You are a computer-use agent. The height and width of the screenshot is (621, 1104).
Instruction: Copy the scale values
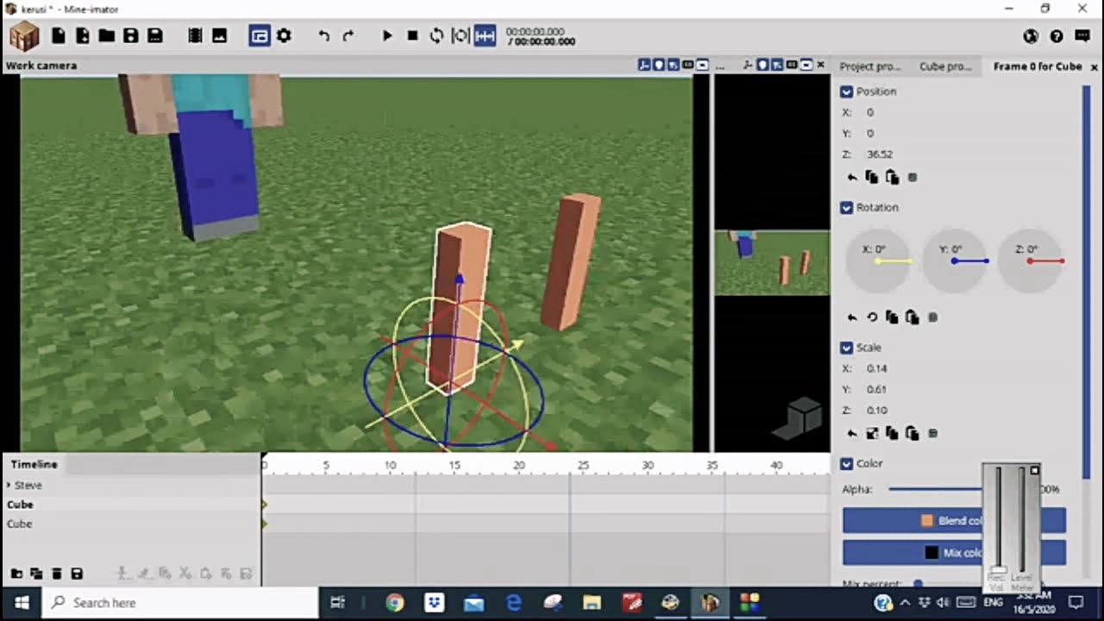[x=893, y=434]
